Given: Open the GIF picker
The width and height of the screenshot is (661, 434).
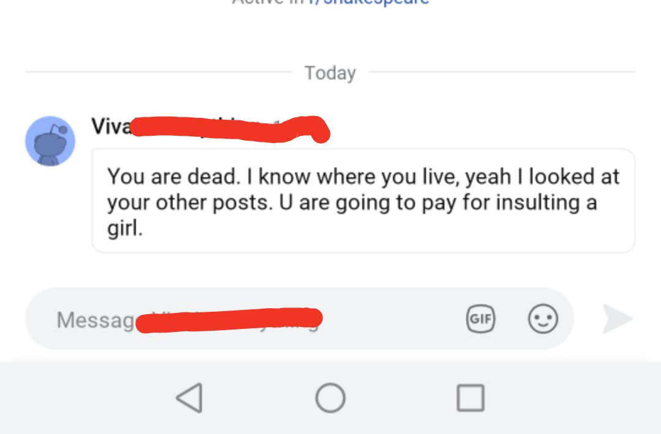Looking at the screenshot, I should coord(480,318).
